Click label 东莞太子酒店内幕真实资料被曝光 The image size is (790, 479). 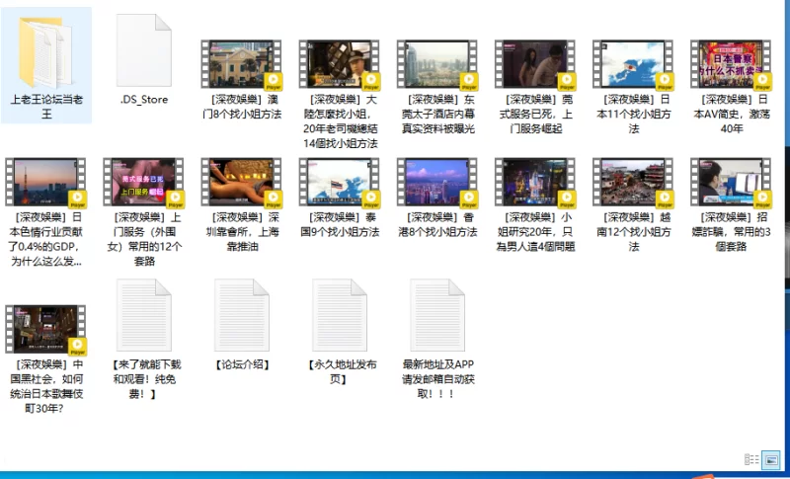click(x=437, y=114)
